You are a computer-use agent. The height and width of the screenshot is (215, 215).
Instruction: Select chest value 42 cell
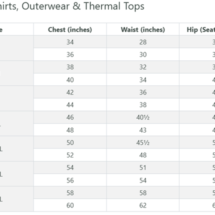[x=70, y=92]
